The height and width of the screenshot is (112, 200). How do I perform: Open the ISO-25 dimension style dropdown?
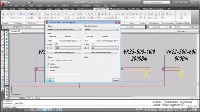[181, 27]
